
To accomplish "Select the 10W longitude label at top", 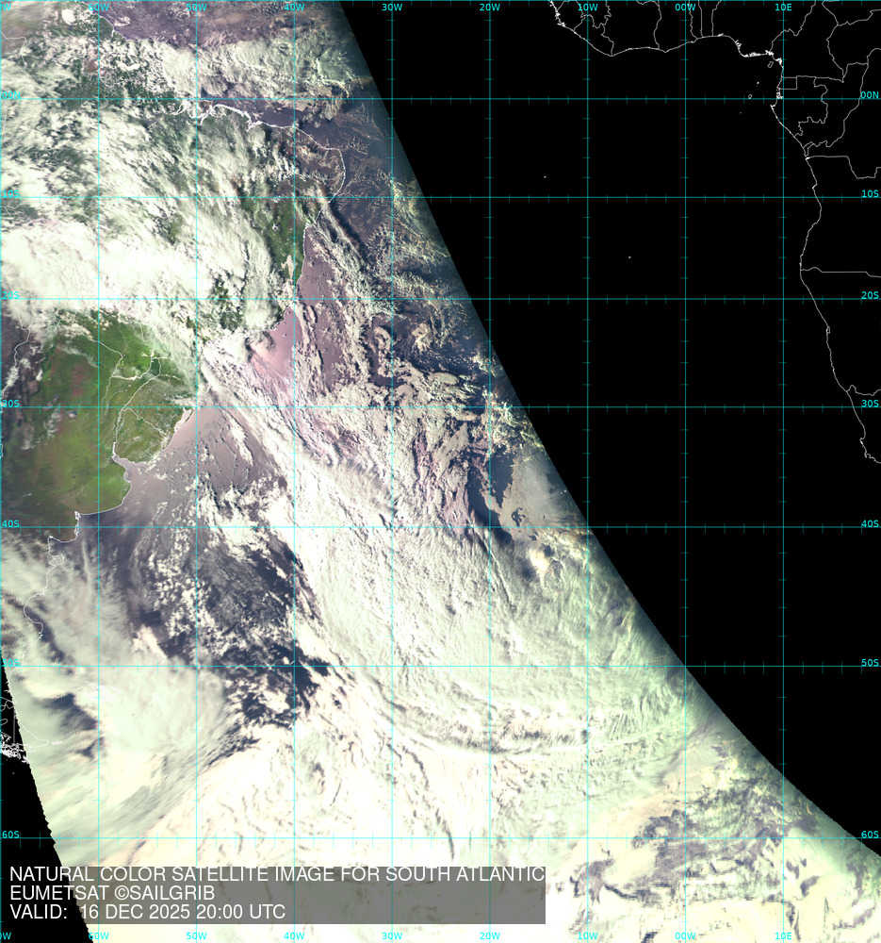I will [x=587, y=7].
